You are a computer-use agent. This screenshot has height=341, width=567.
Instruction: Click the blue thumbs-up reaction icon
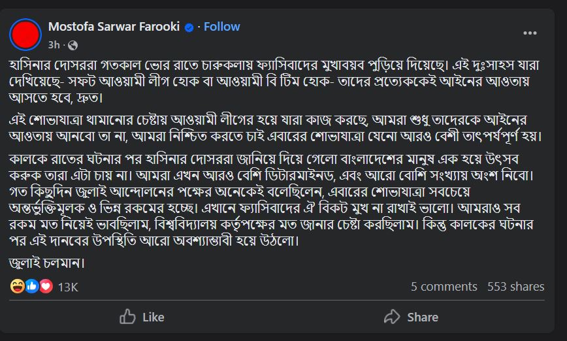[32, 286]
